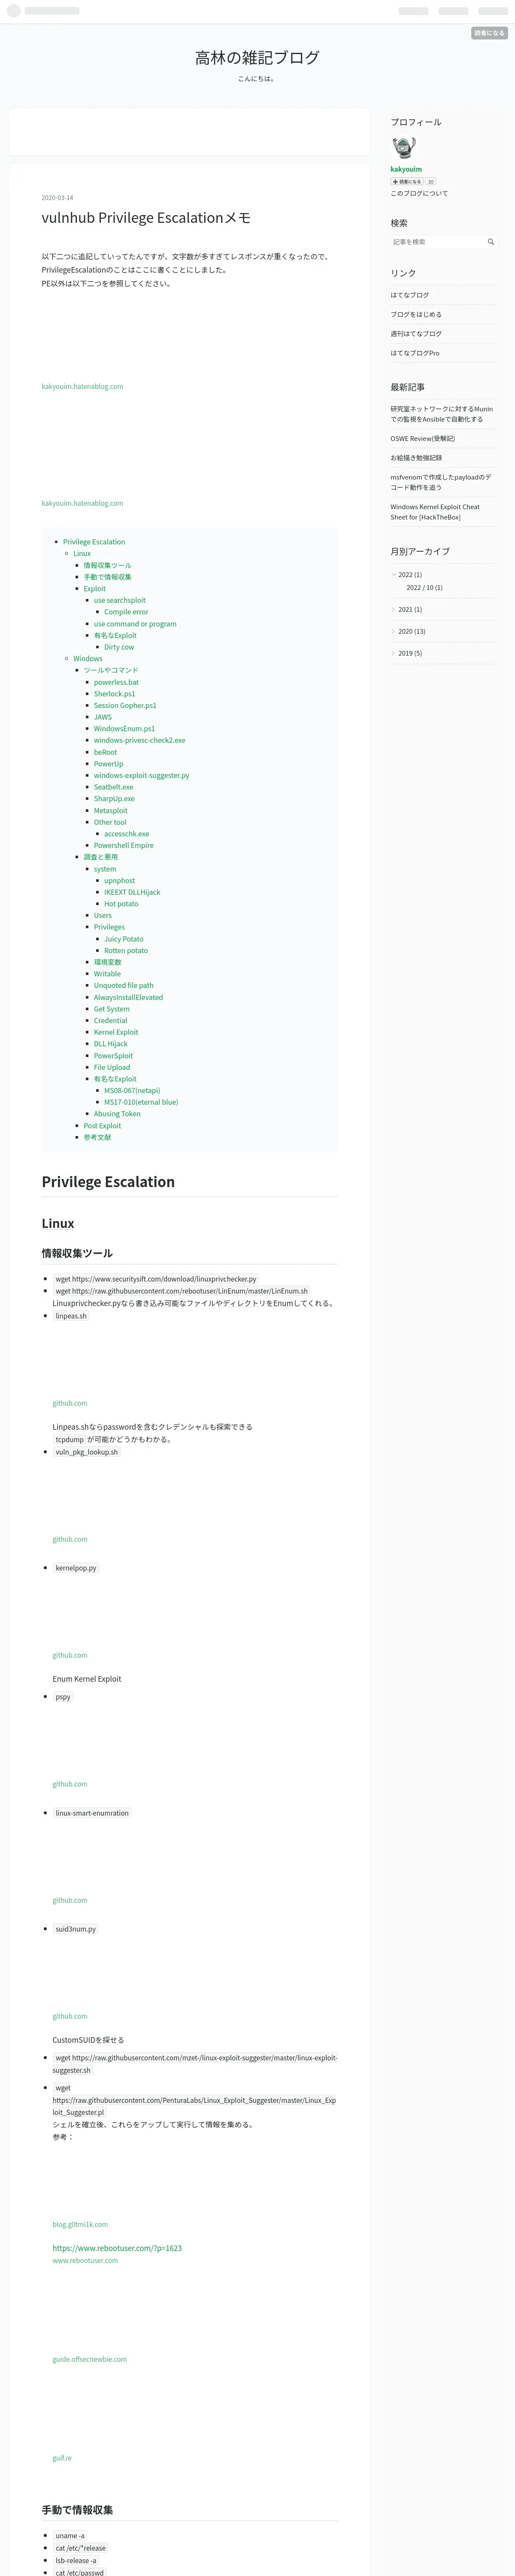Expand the 2021 archive list
The height and width of the screenshot is (2576, 515).
coord(394,609)
